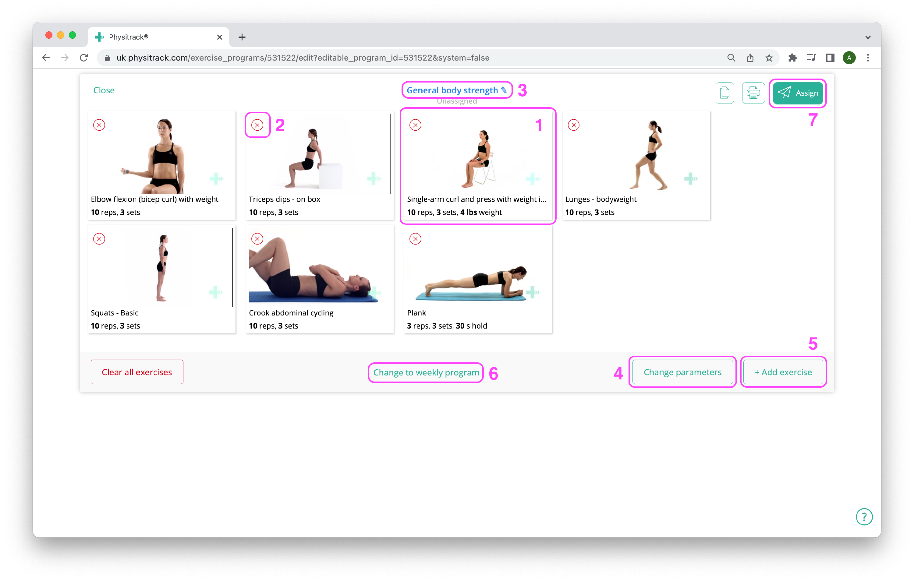Screen dimensions: 914x581
Task: Open the browser tab list chevron
Action: [868, 37]
